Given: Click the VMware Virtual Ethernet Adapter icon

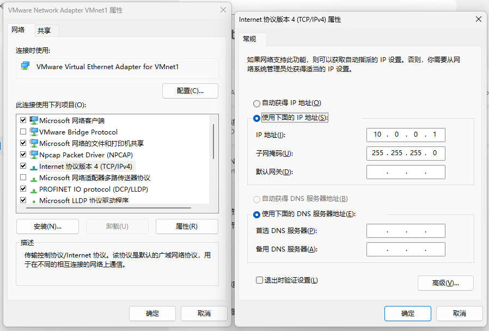Looking at the screenshot, I should [x=25, y=66].
